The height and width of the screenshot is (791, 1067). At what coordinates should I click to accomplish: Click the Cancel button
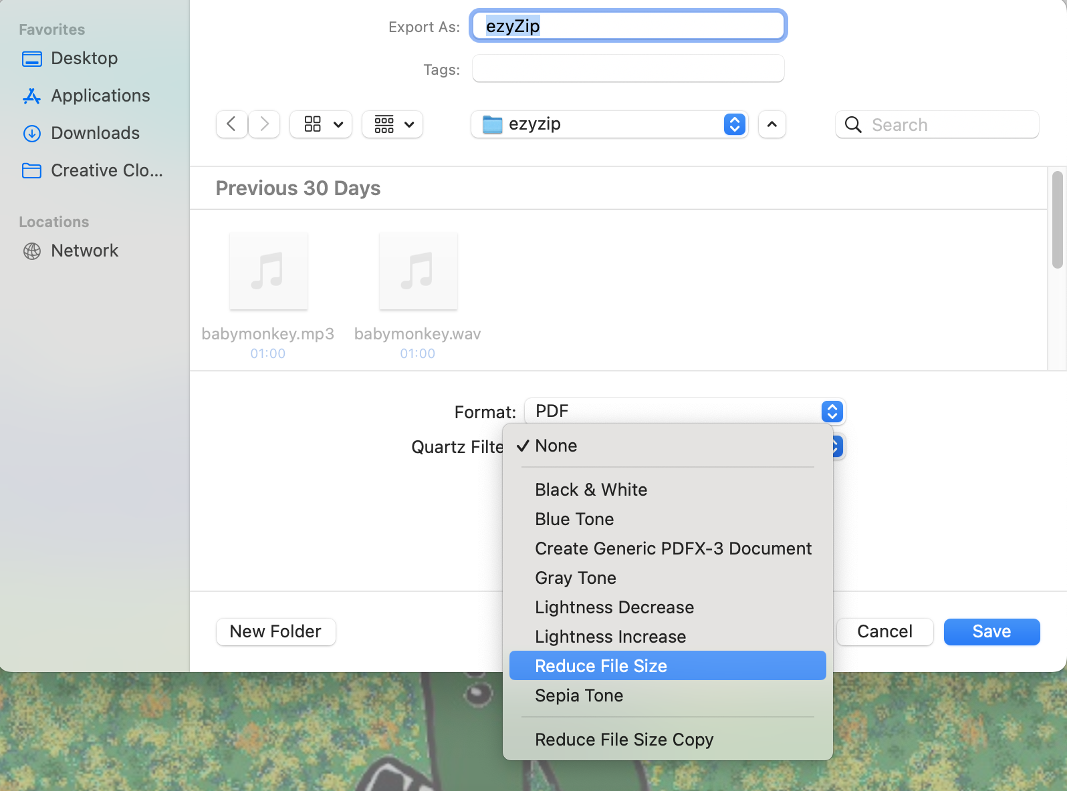(x=884, y=632)
